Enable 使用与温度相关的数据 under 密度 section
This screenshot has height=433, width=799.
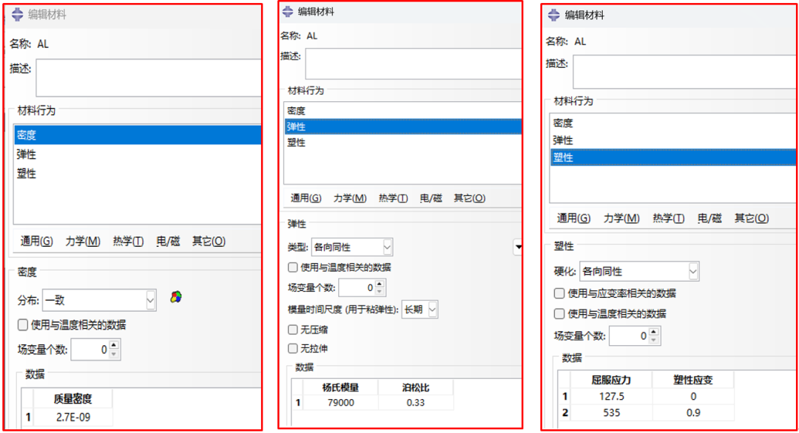tap(22, 324)
